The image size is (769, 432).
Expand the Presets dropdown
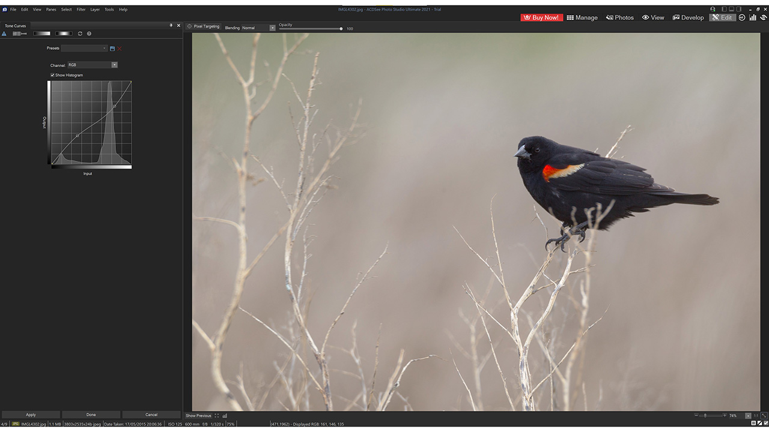pyautogui.click(x=104, y=48)
